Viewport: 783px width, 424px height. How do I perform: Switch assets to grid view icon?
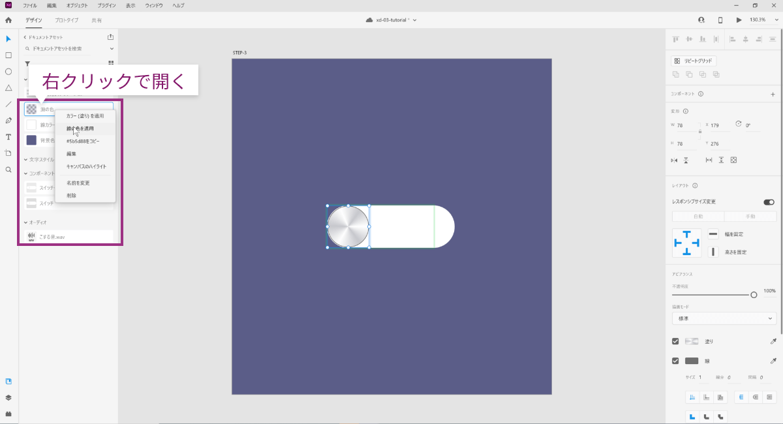point(111,63)
